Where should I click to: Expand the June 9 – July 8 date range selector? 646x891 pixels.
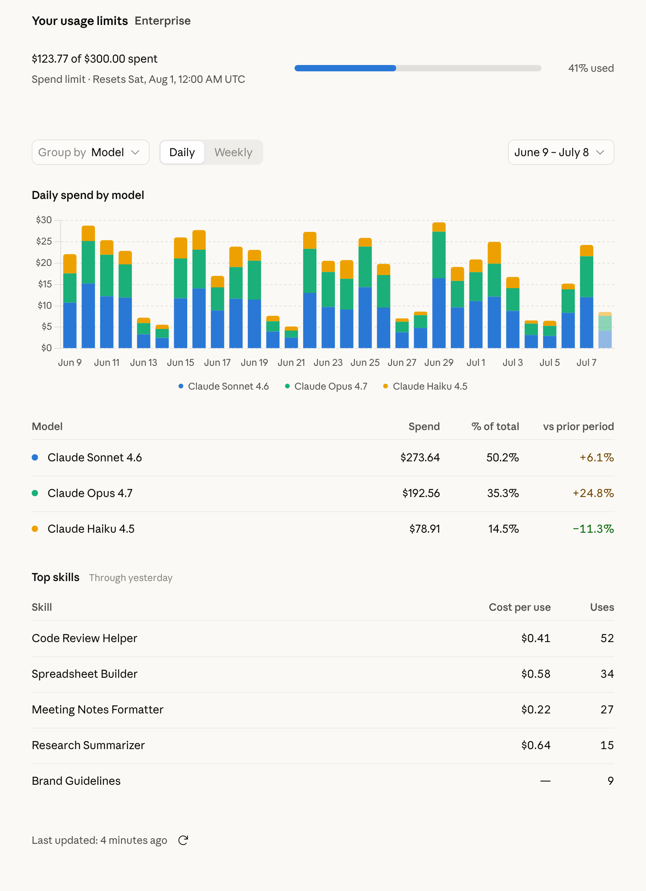pyautogui.click(x=560, y=152)
